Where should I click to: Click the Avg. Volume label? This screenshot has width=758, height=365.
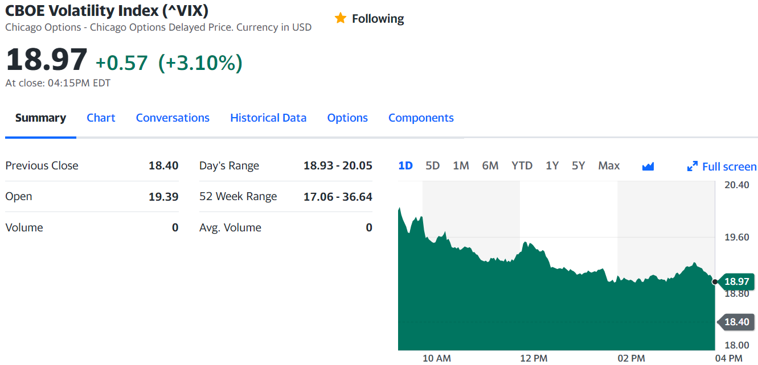pyautogui.click(x=230, y=227)
